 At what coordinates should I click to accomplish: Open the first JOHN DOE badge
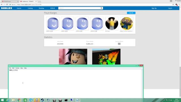pyautogui.click(x=53, y=24)
